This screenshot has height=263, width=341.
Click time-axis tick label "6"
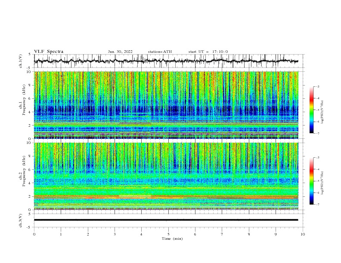195,234
